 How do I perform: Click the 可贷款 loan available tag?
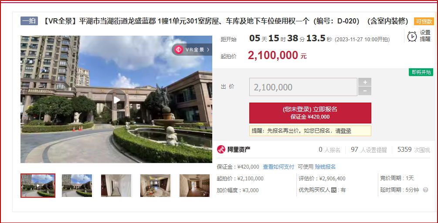(x=424, y=21)
